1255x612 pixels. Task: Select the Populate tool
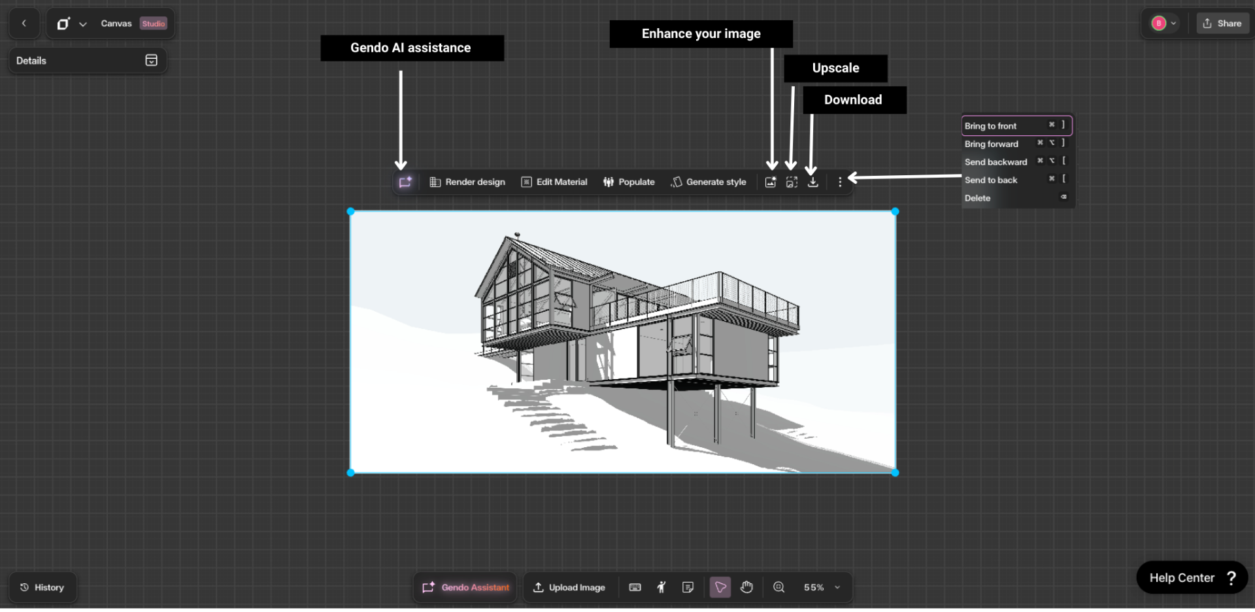pyautogui.click(x=629, y=182)
